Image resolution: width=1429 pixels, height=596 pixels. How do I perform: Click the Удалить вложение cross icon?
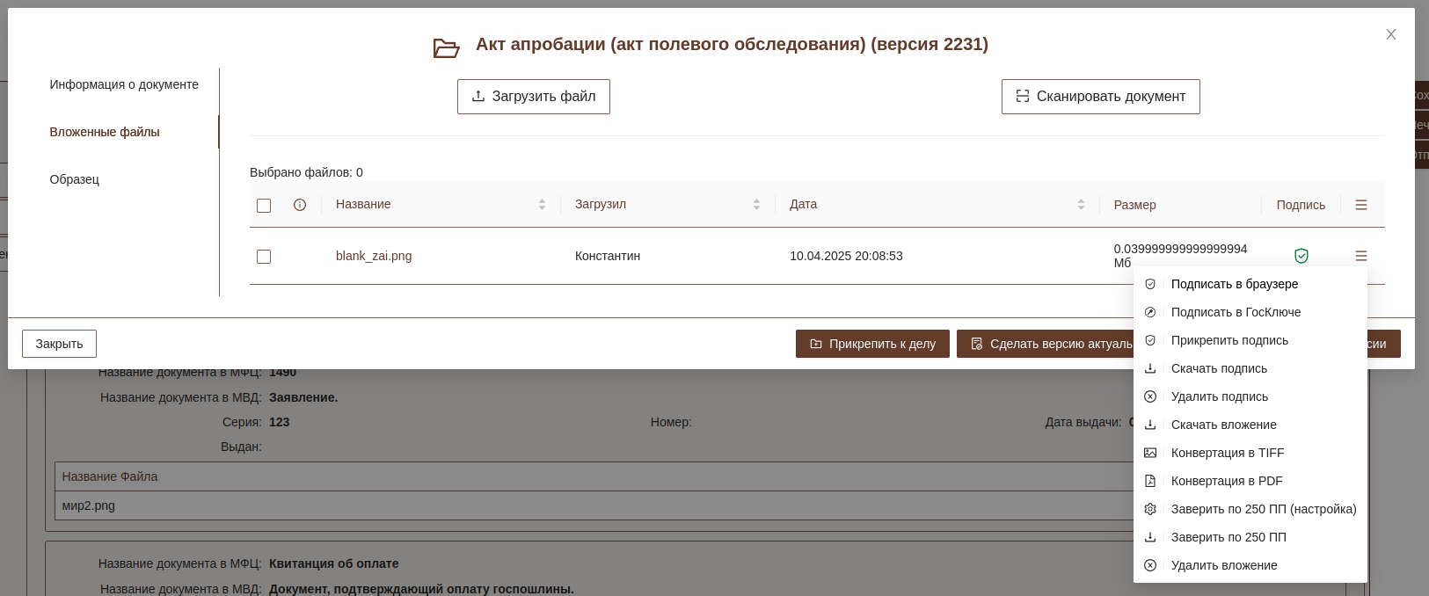[x=1150, y=565]
